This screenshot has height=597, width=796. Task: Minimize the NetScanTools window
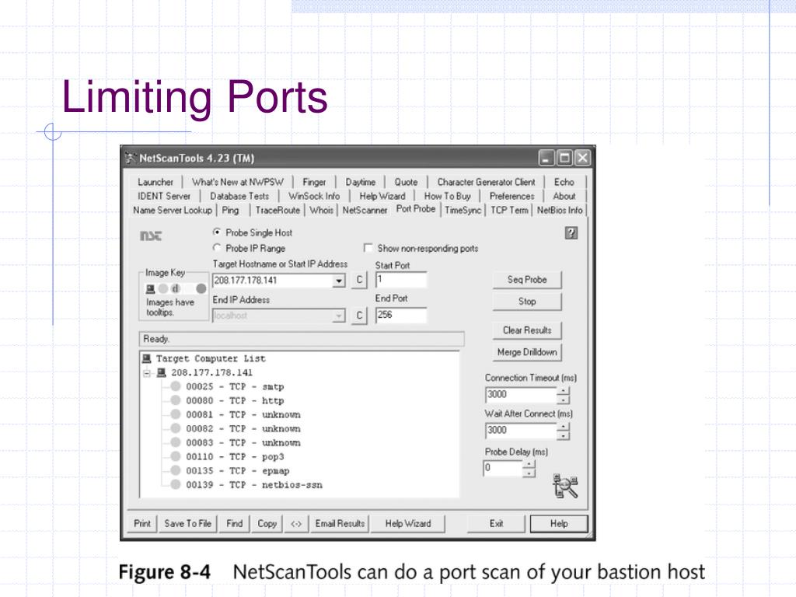click(x=546, y=159)
